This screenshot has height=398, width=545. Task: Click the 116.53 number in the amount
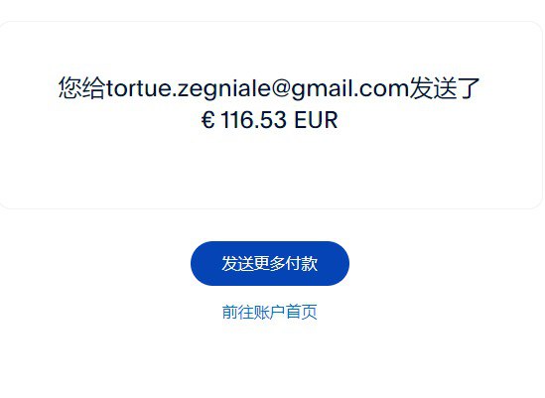pyautogui.click(x=254, y=120)
